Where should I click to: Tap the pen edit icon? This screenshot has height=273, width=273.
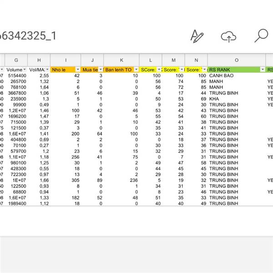(197, 36)
